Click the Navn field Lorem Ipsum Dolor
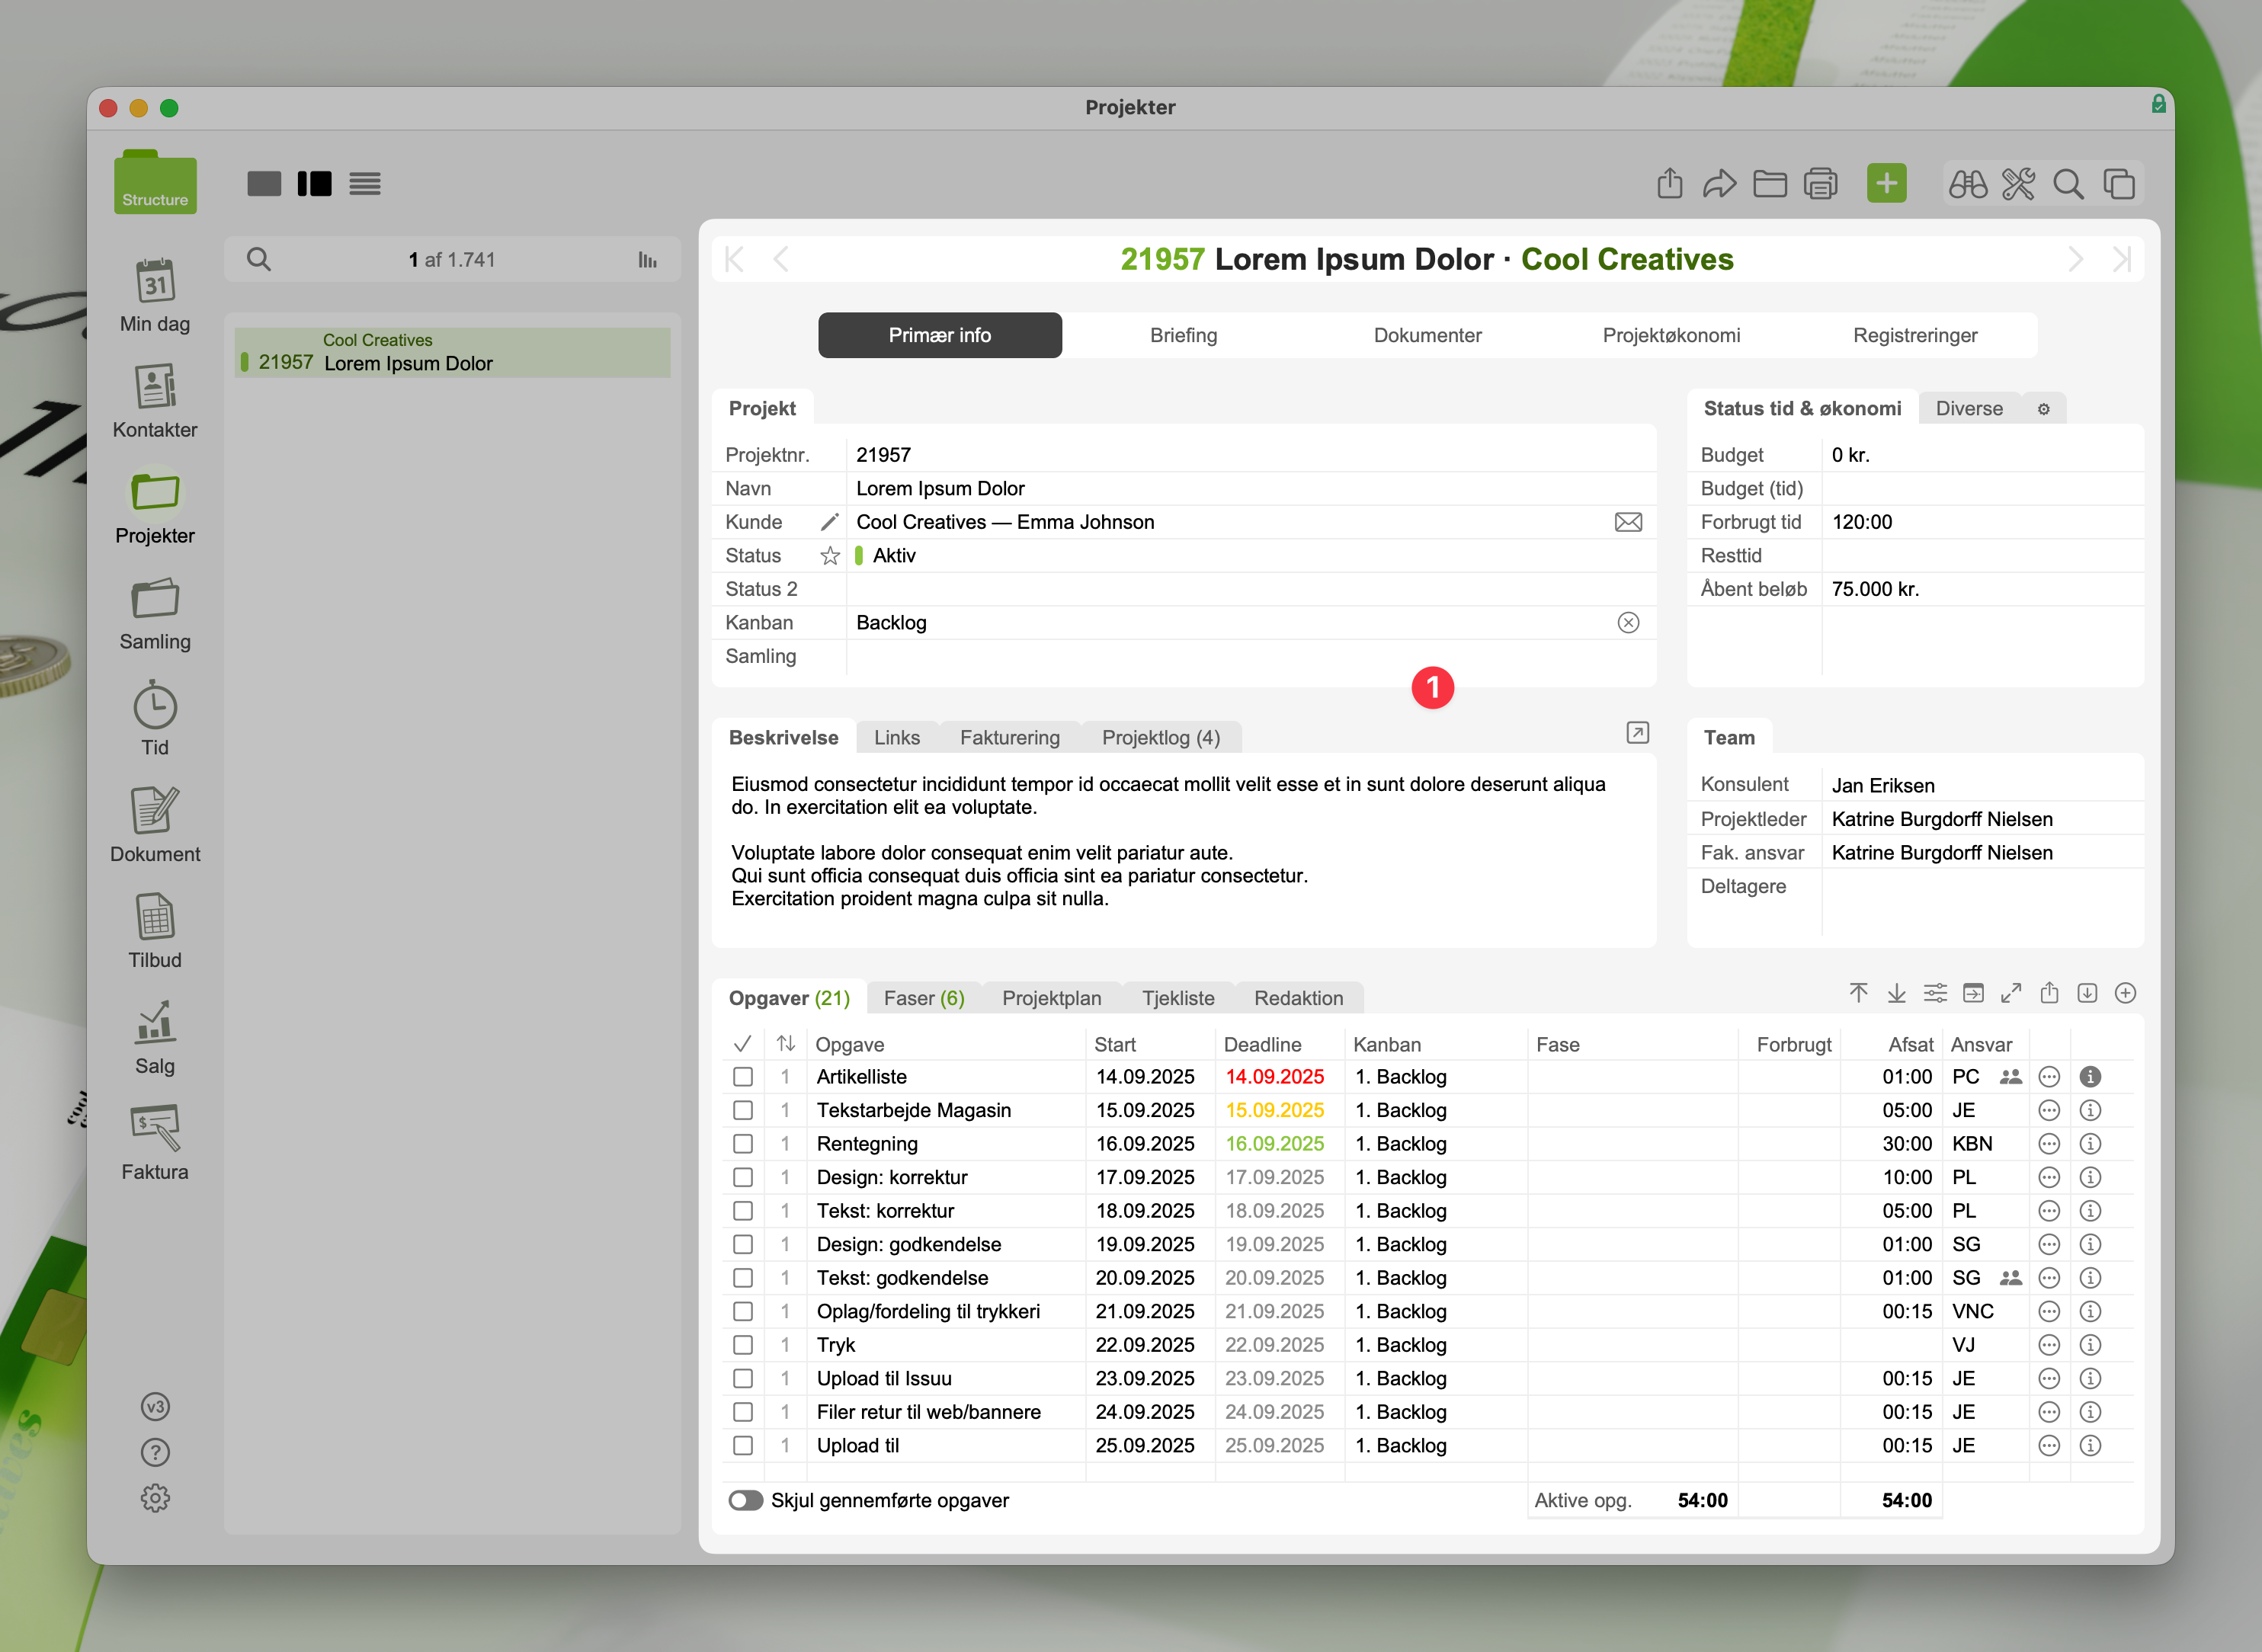 (940, 489)
